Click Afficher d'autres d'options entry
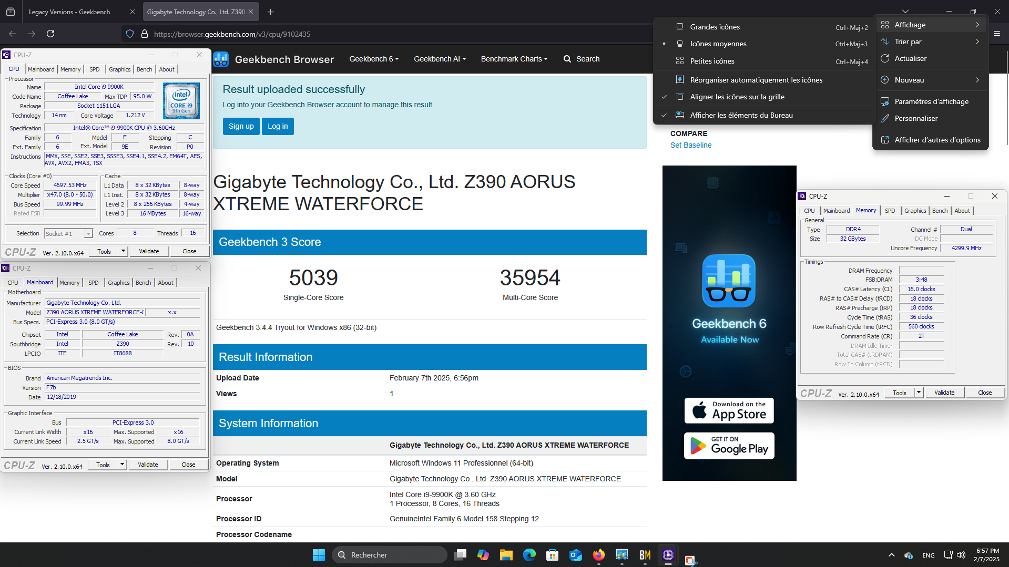This screenshot has width=1009, height=567. click(x=931, y=140)
